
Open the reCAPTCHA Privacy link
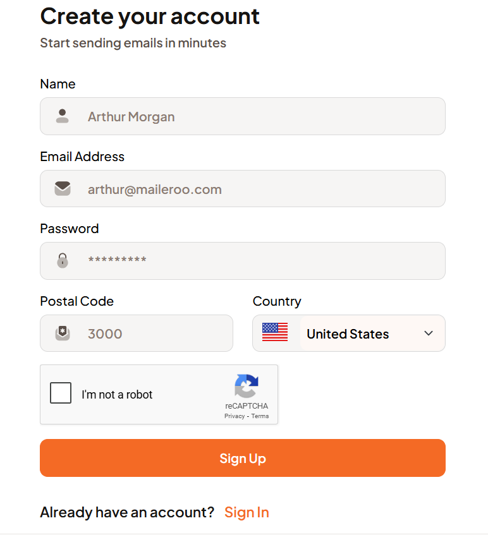pyautogui.click(x=234, y=416)
